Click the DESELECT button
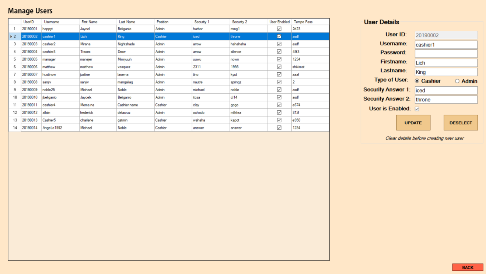The image size is (486, 274). (460, 122)
